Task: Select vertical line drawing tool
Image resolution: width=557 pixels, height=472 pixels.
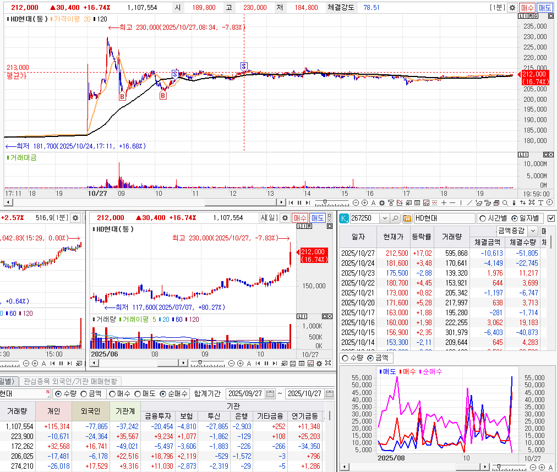Action: pyautogui.click(x=461, y=203)
